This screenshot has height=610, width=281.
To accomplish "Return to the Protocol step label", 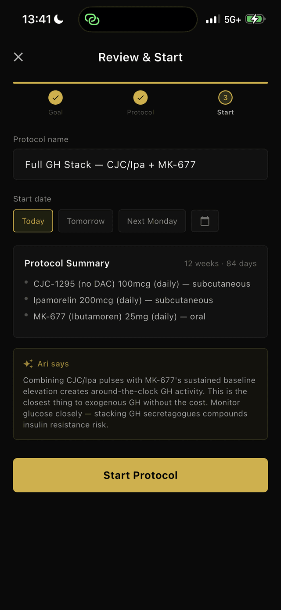I will tap(140, 112).
